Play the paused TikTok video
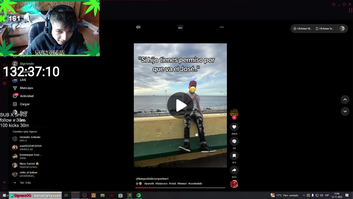The width and height of the screenshot is (353, 199). pyautogui.click(x=180, y=105)
